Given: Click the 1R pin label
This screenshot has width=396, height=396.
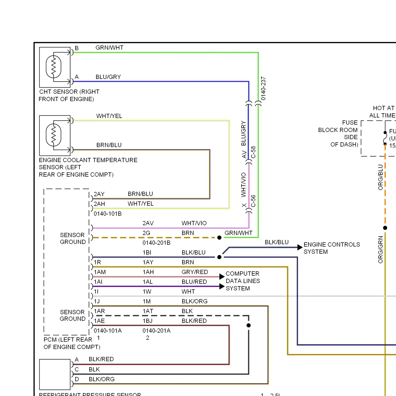Looking at the screenshot, I should tap(97, 262).
